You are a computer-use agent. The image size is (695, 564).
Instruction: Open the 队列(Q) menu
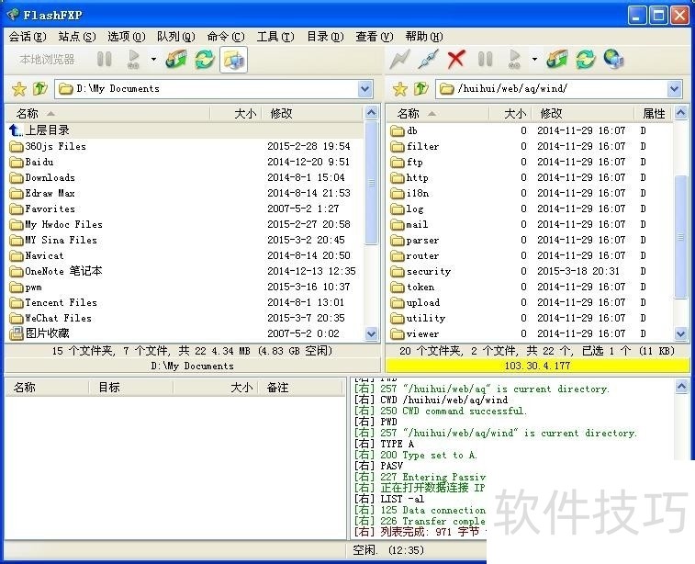point(176,37)
